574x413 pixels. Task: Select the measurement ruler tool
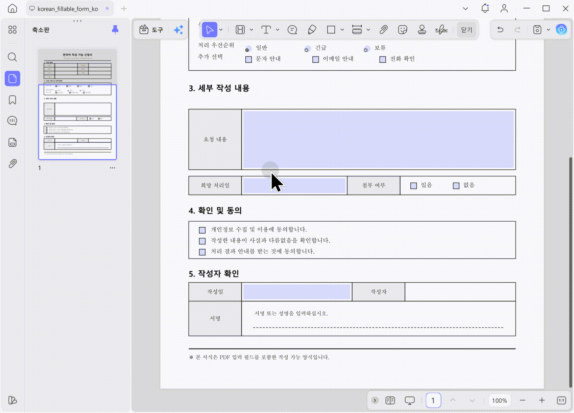(x=357, y=30)
